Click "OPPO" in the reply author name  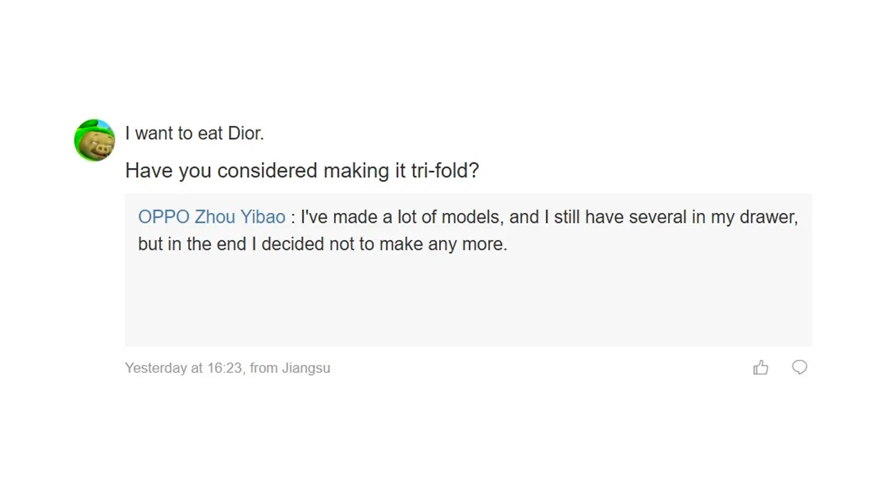tap(164, 217)
